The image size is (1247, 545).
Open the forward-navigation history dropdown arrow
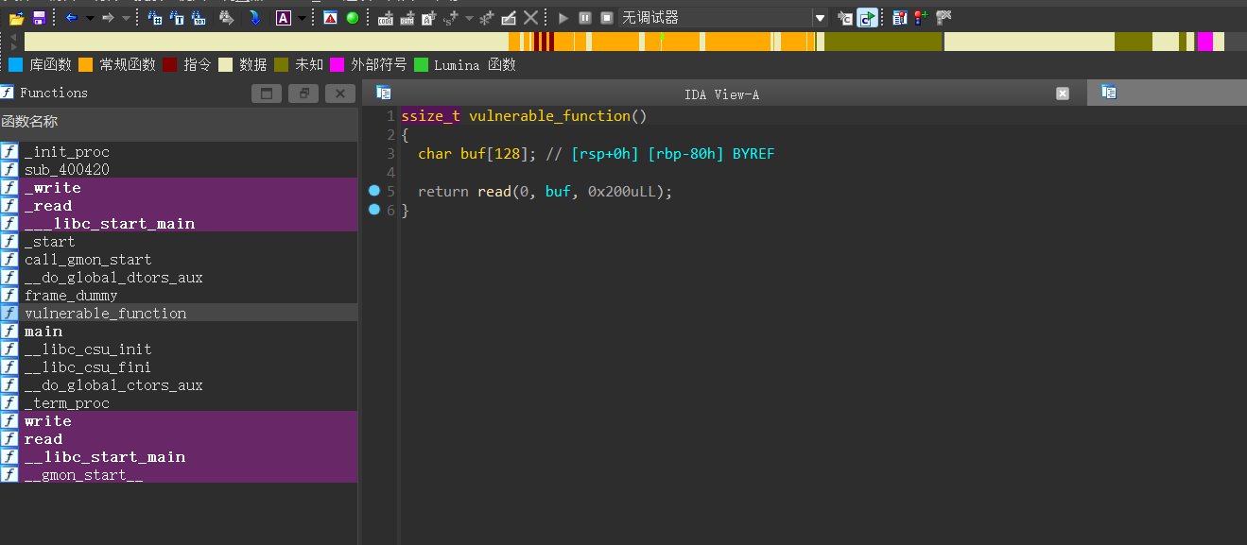[x=127, y=18]
